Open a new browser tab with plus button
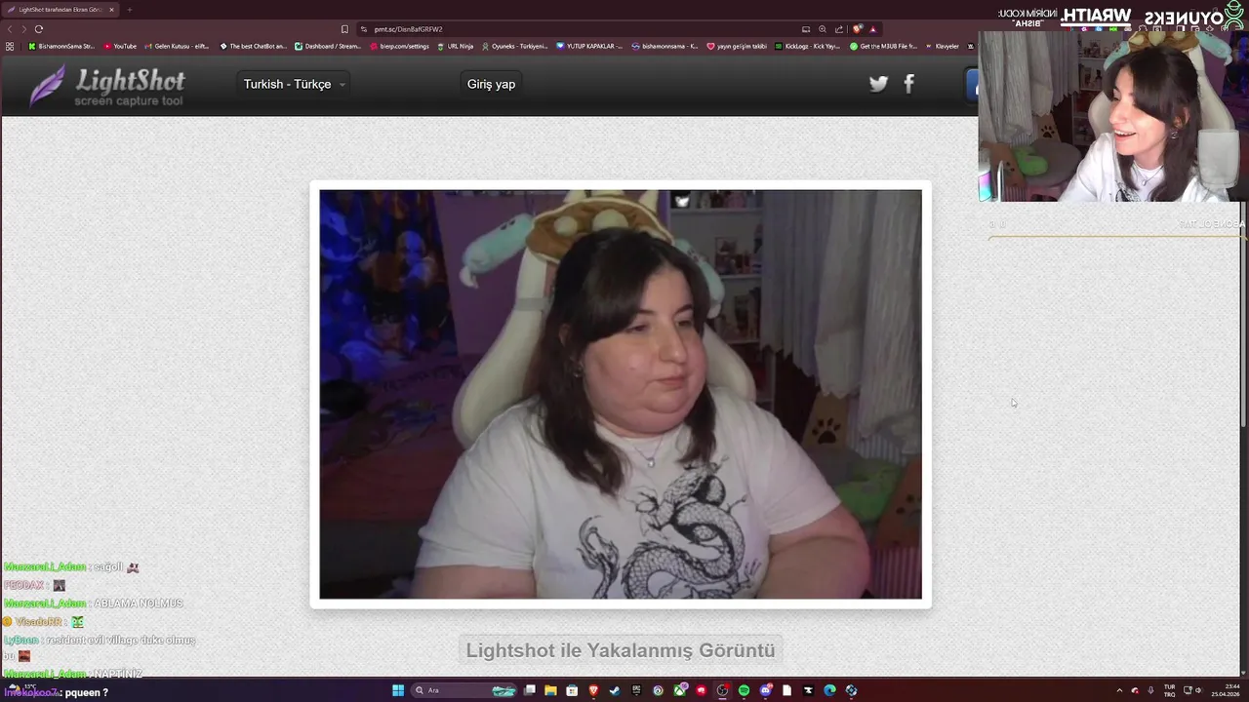The image size is (1249, 702). tap(129, 10)
